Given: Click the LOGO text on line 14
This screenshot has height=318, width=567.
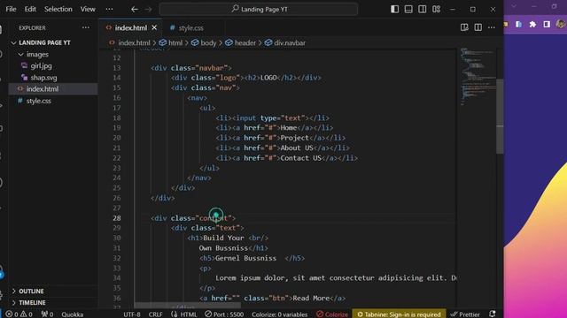Looking at the screenshot, I should pyautogui.click(x=268, y=78).
